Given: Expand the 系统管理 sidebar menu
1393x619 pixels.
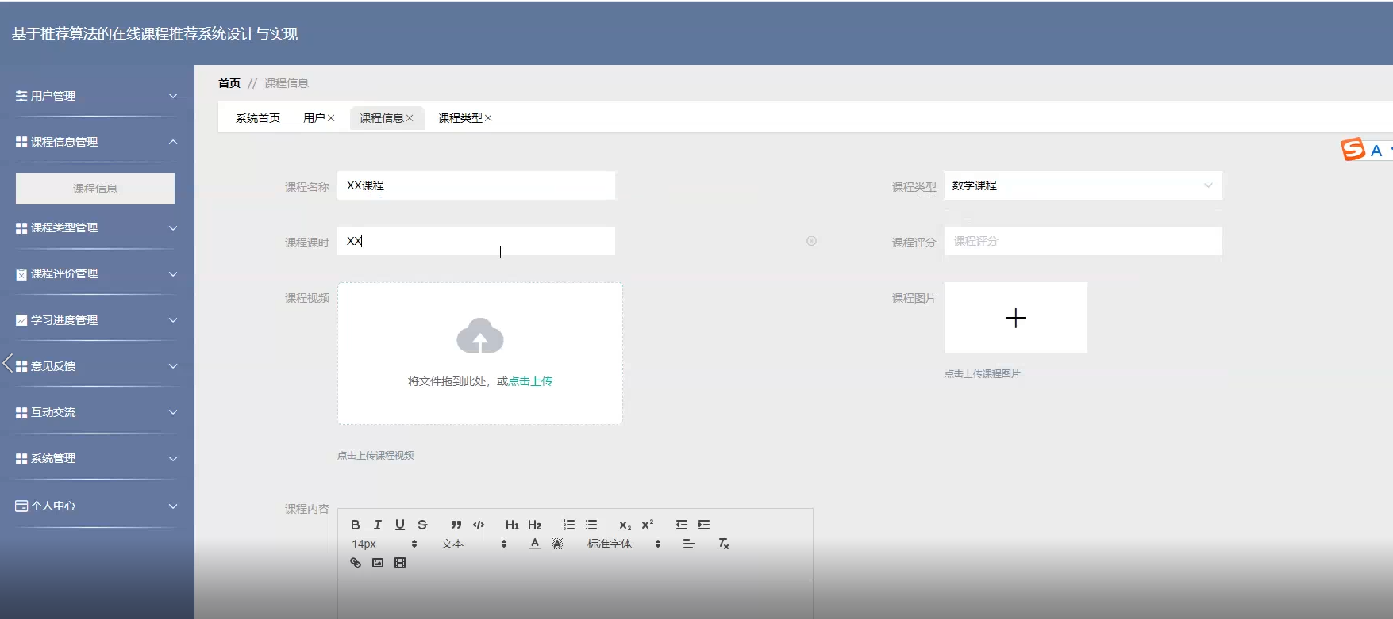Looking at the screenshot, I should click(x=95, y=458).
